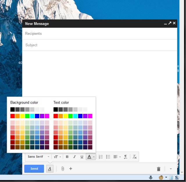Open the text color dropdown arrow

point(94,157)
